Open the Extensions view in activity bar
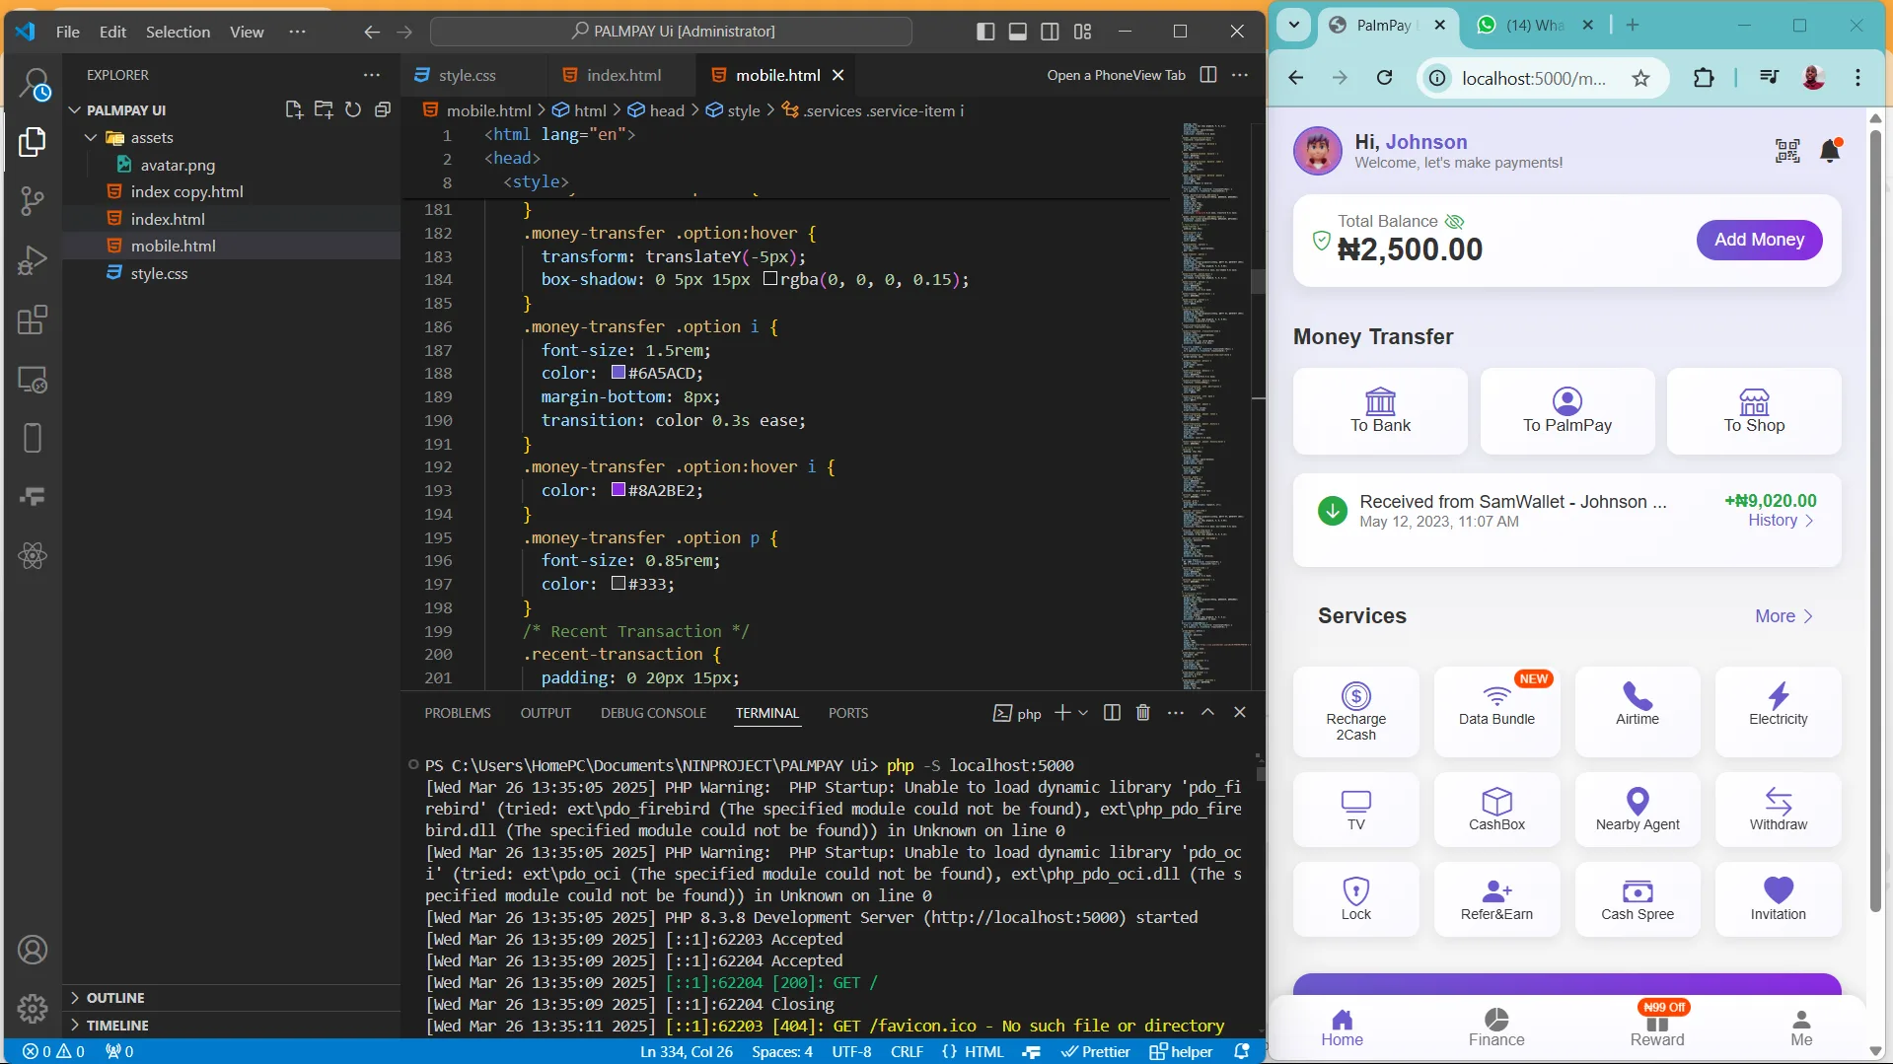Screen dimensions: 1893x1064 click(x=33, y=319)
